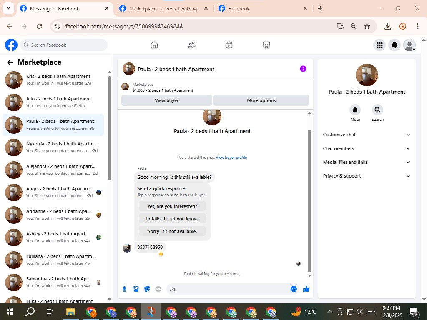Open the account profile avatar menu
The height and width of the screenshot is (320, 427).
point(409,45)
